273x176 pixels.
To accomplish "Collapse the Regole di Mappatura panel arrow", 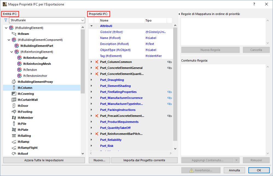I will point(179,14).
